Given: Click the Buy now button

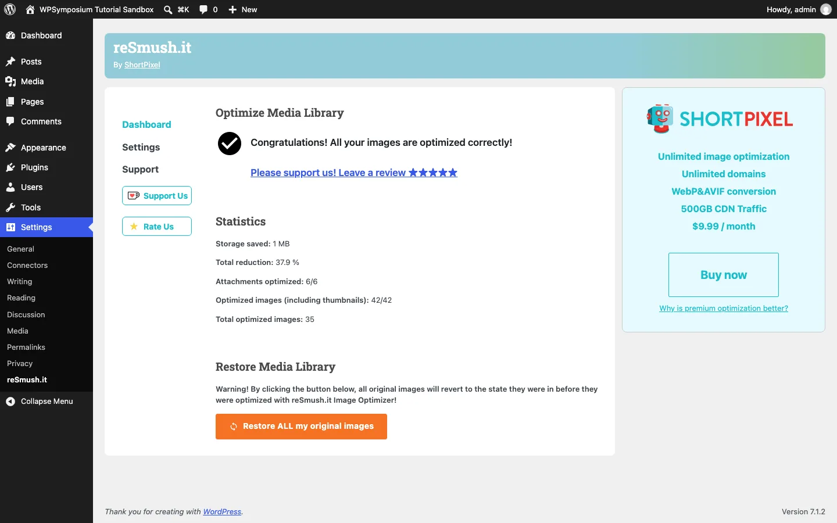Looking at the screenshot, I should (724, 275).
